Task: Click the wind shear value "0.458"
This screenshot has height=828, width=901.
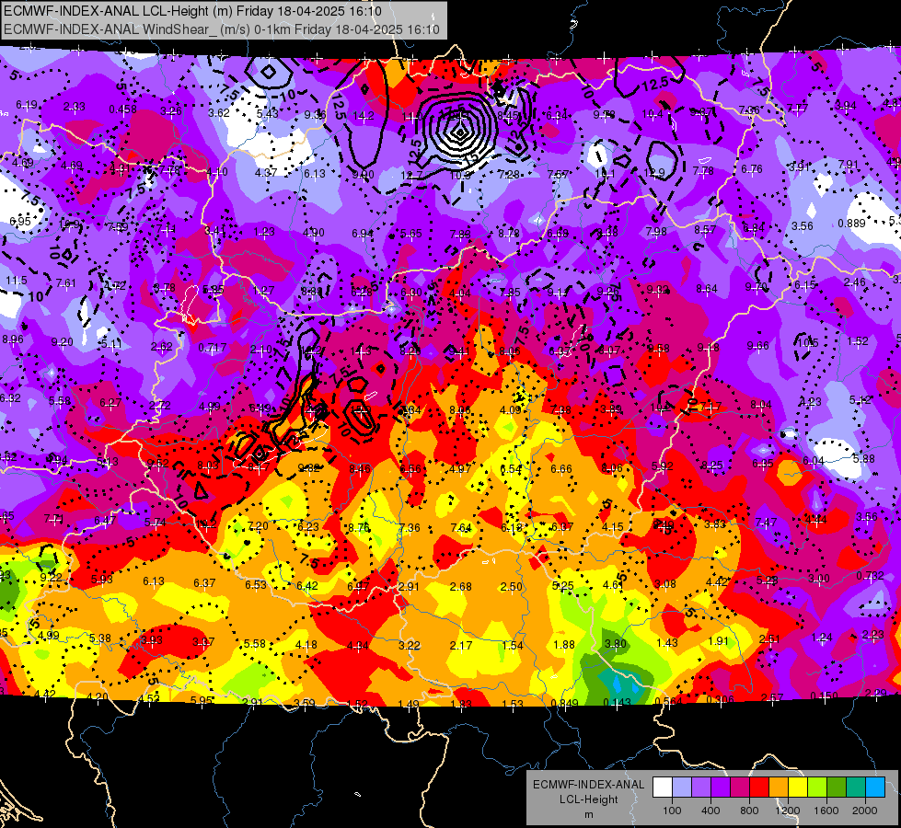Action: click(x=123, y=109)
